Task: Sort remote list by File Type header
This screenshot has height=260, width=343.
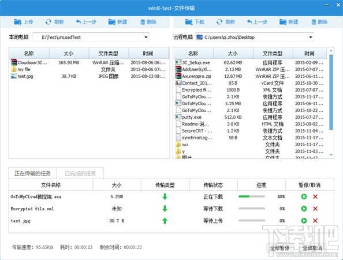Action: click(273, 53)
